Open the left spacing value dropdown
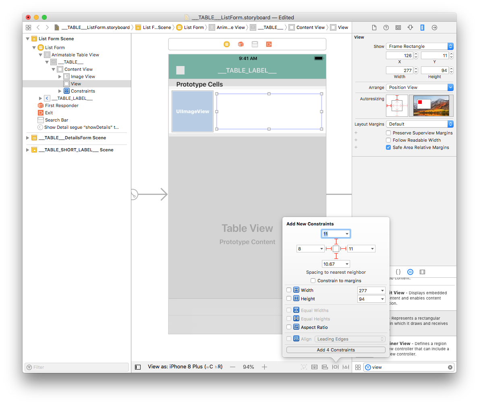Screen dimensions: 479x405 tap(321, 249)
